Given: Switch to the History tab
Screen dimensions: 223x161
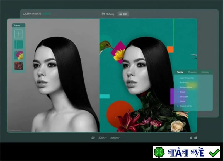Looking at the screenshot, I should click(x=205, y=72).
